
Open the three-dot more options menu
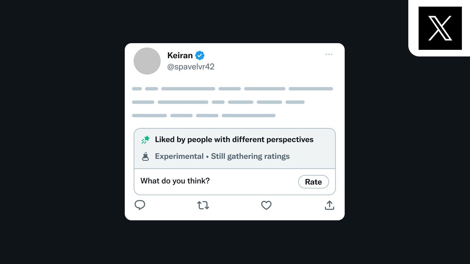(x=329, y=54)
